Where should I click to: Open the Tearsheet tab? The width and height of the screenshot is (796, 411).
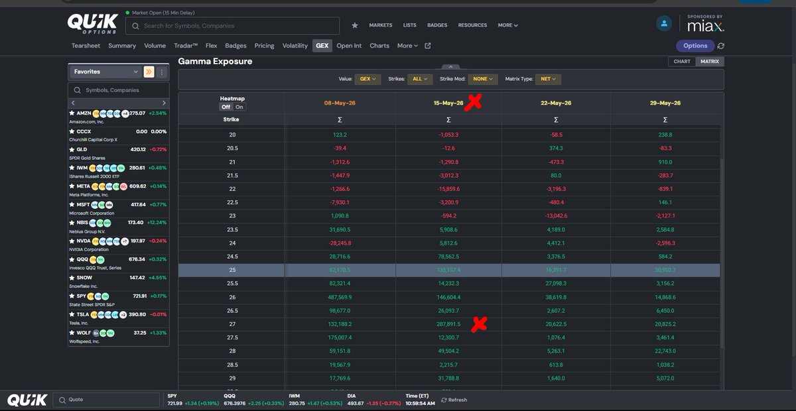click(x=86, y=46)
